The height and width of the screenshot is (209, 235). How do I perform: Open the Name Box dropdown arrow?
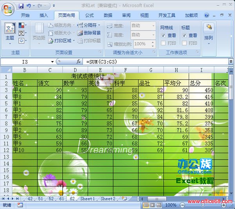point(52,62)
